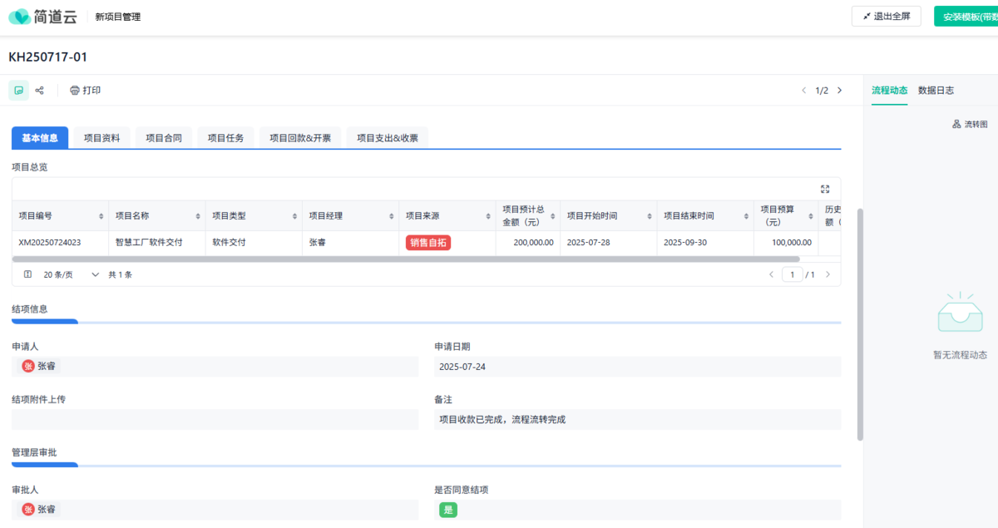
Task: Sort by 项目预计总金额 column
Action: [x=553, y=216]
